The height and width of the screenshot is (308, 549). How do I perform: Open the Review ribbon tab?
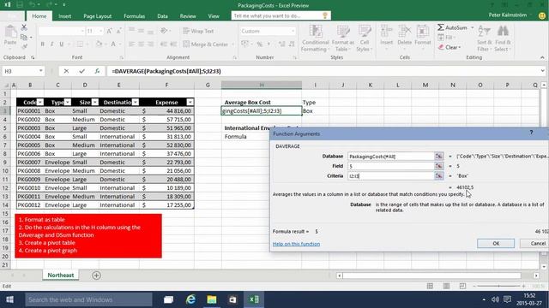188,16
